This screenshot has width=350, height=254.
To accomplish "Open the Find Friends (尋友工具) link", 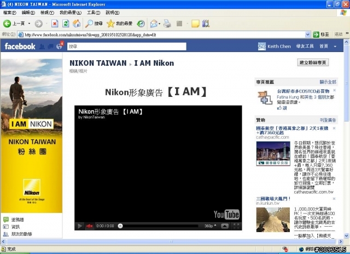I will (305, 46).
